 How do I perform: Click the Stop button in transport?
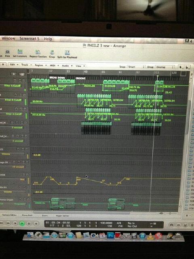pos(15,223)
